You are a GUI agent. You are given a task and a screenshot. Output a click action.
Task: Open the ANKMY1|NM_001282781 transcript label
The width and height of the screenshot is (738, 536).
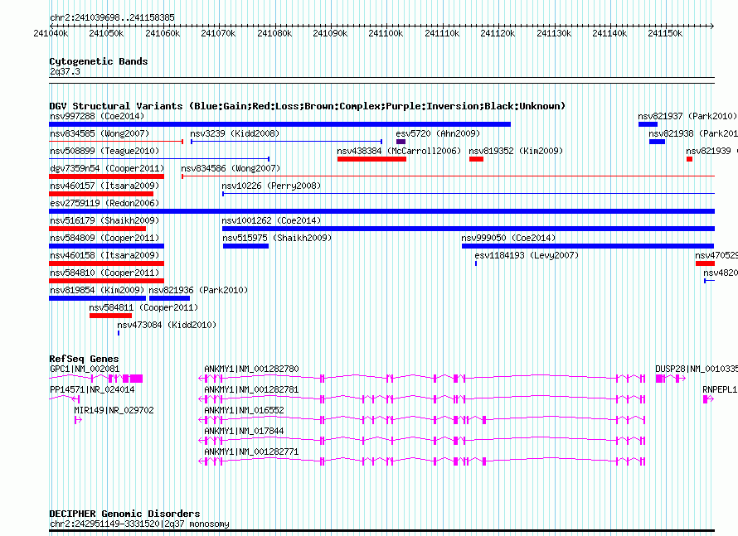pyautogui.click(x=251, y=389)
